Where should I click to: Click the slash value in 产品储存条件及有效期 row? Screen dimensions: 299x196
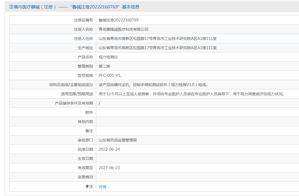100,103
